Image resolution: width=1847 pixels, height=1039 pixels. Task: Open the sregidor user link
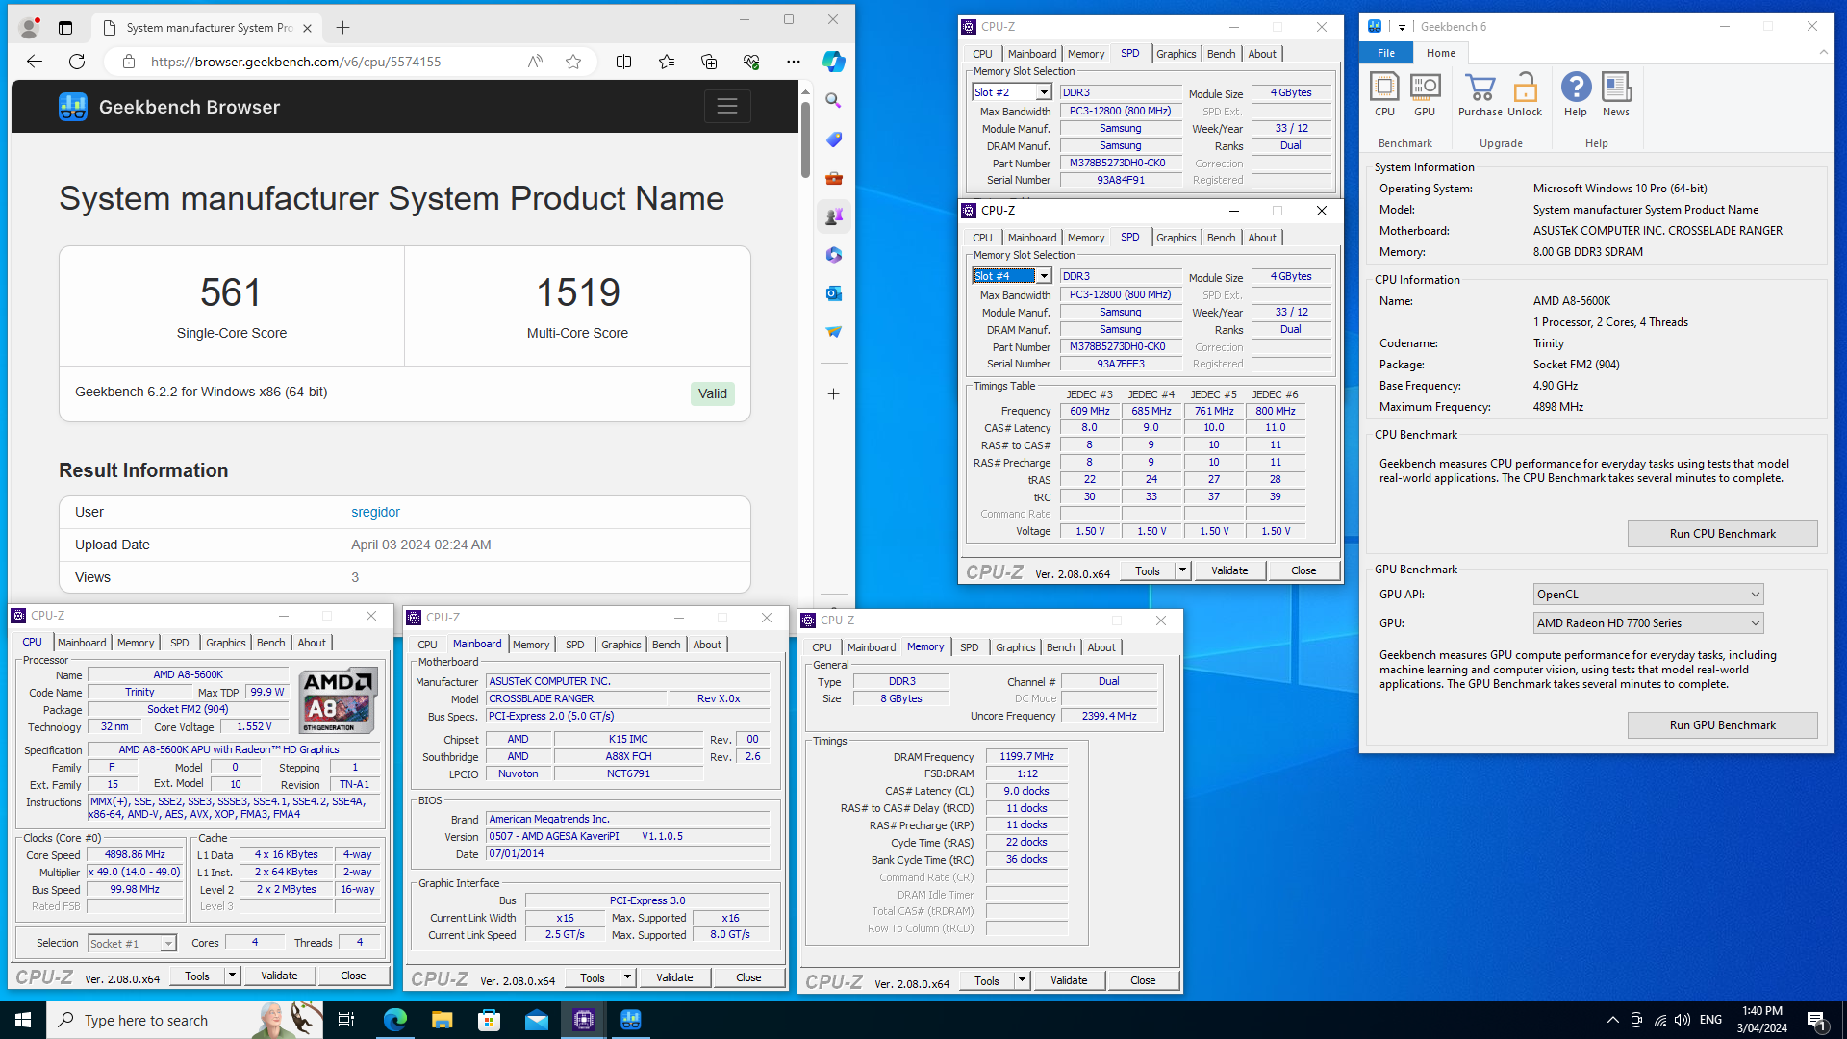[375, 513]
